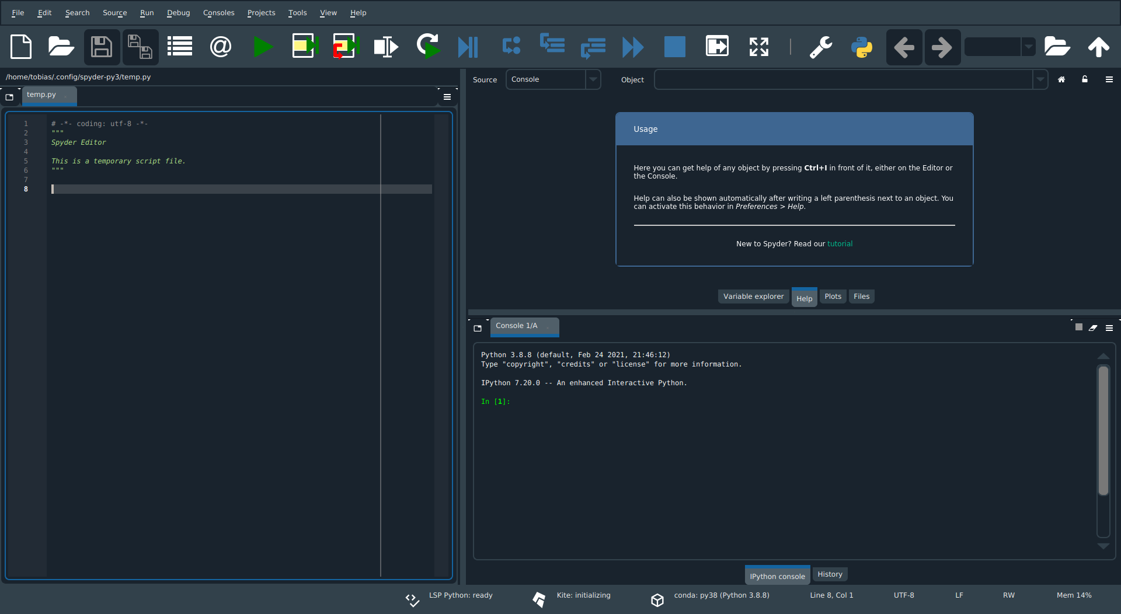This screenshot has height=614, width=1121.
Task: Change to parent directory up arrow
Action: 1098,47
